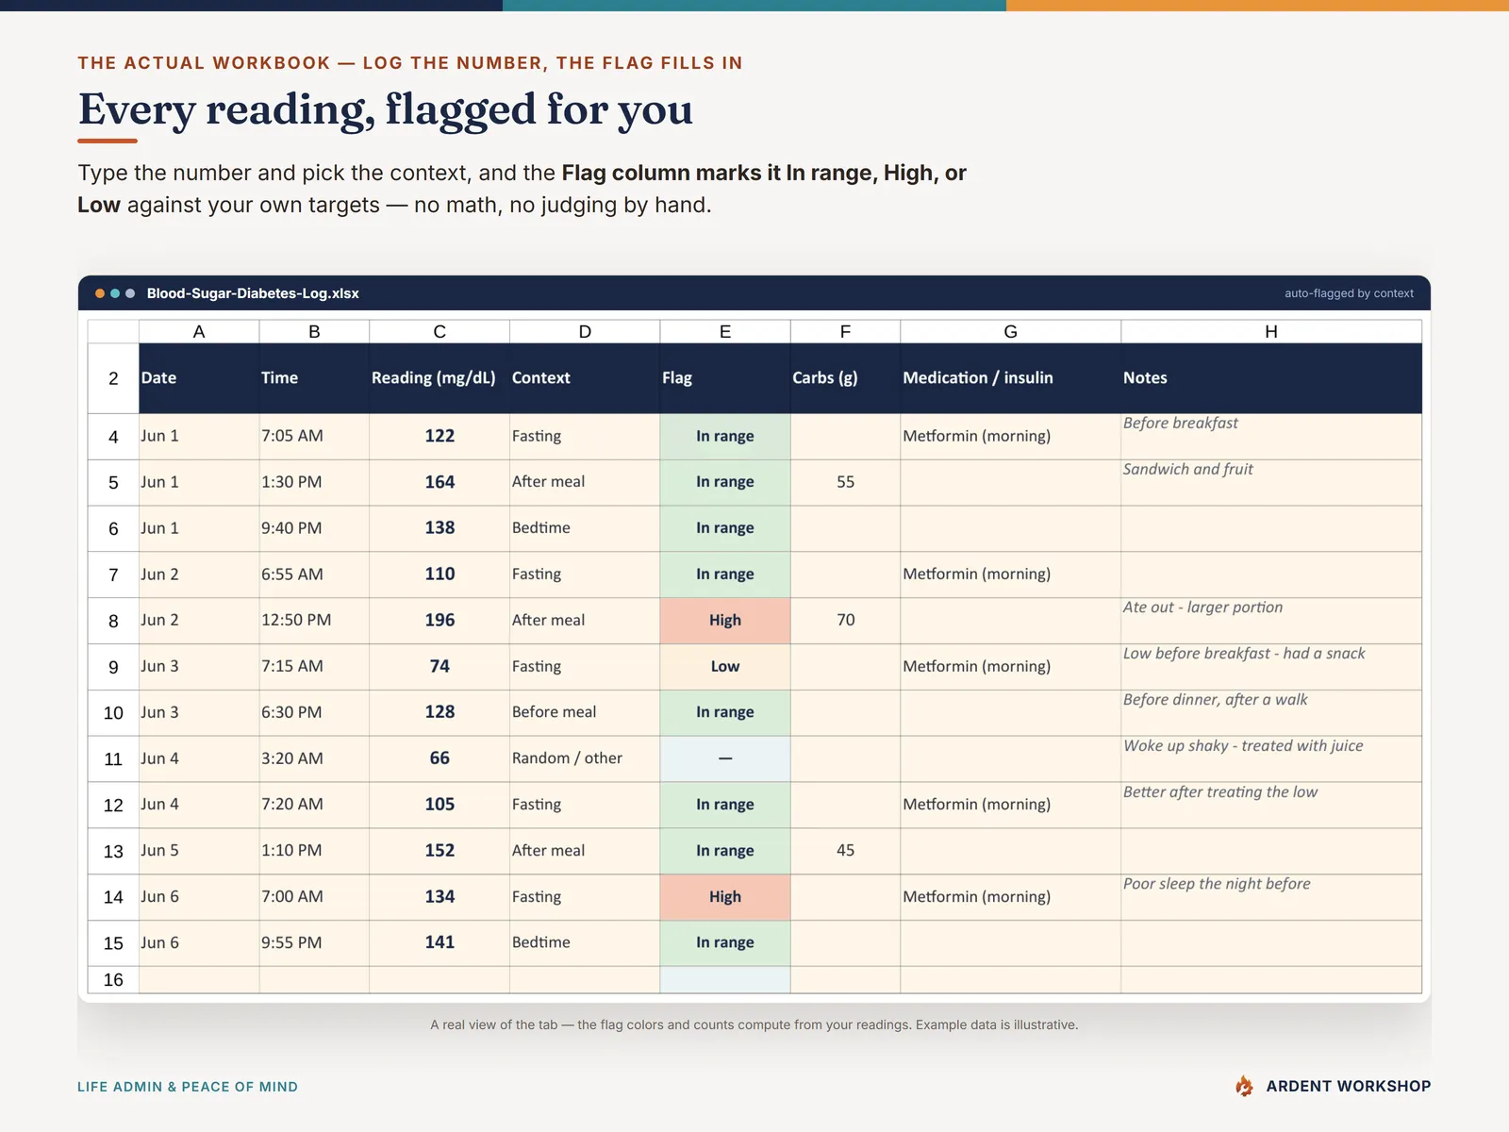
Task: Click the note Before dinner, after a walk
Action: coord(1215,700)
